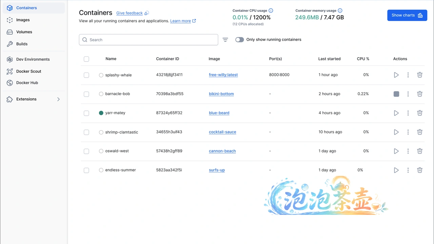434x244 pixels.
Task: Select the oswald-west row checkbox
Action: [86, 151]
